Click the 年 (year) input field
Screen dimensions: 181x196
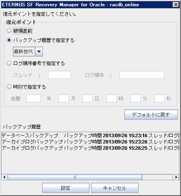[33, 98]
